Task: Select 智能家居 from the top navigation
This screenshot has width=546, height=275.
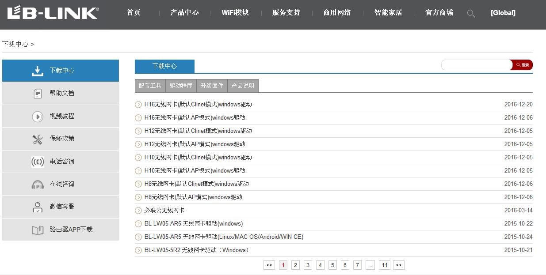Action: coord(388,13)
